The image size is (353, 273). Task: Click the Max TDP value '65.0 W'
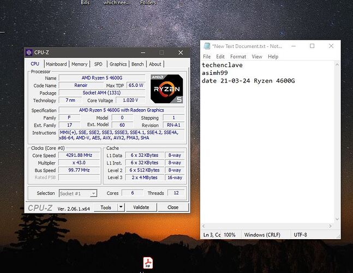[136, 85]
